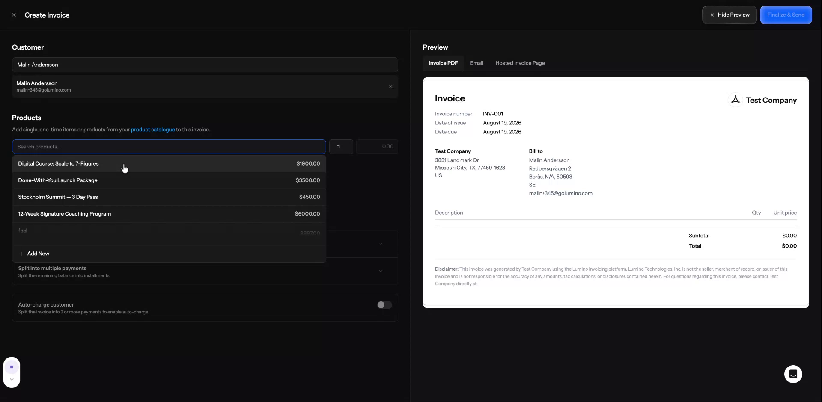Switch to the Email preview tab
The width and height of the screenshot is (822, 402).
coord(476,63)
